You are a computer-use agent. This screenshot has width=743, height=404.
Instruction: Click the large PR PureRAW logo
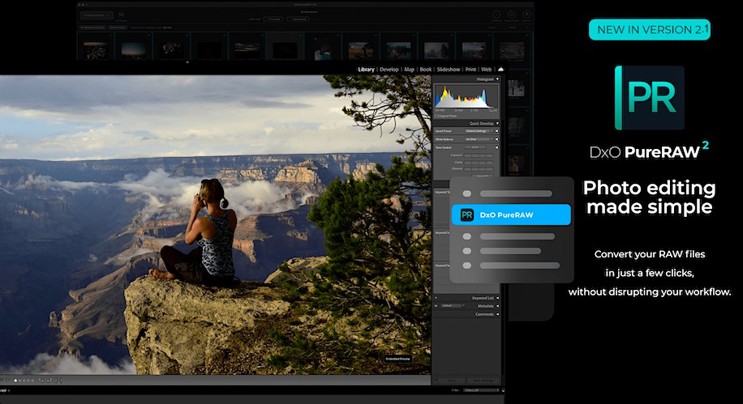(649, 98)
